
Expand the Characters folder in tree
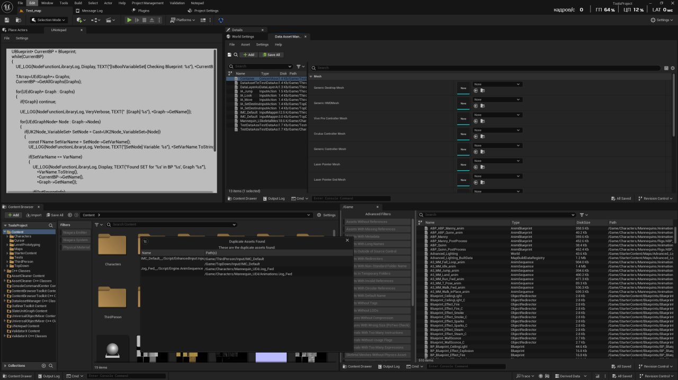pyautogui.click(x=8, y=236)
